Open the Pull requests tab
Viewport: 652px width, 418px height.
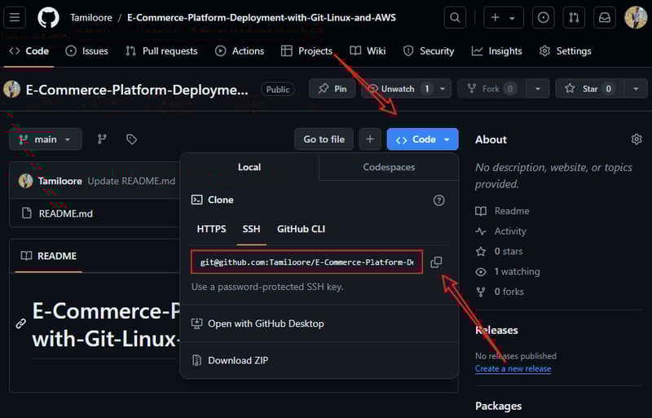(x=161, y=51)
